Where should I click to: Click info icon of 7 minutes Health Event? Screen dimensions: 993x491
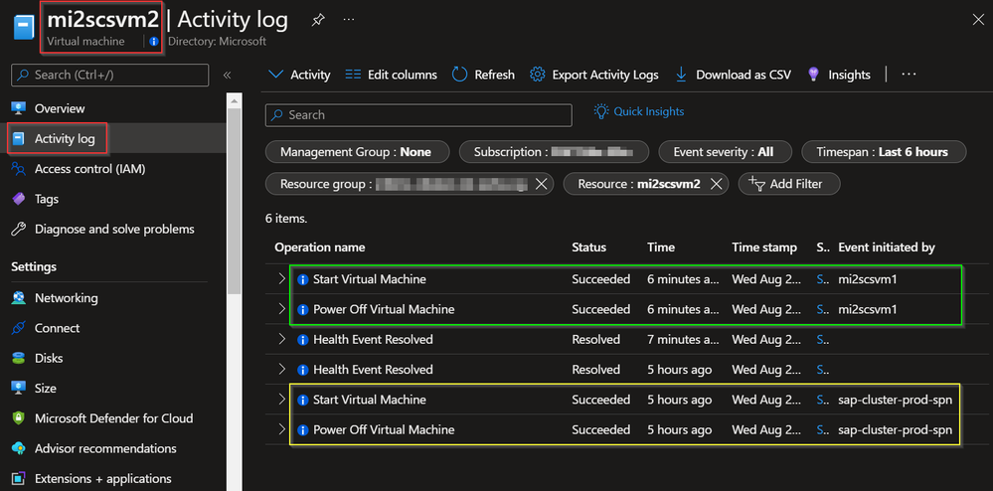click(x=303, y=340)
